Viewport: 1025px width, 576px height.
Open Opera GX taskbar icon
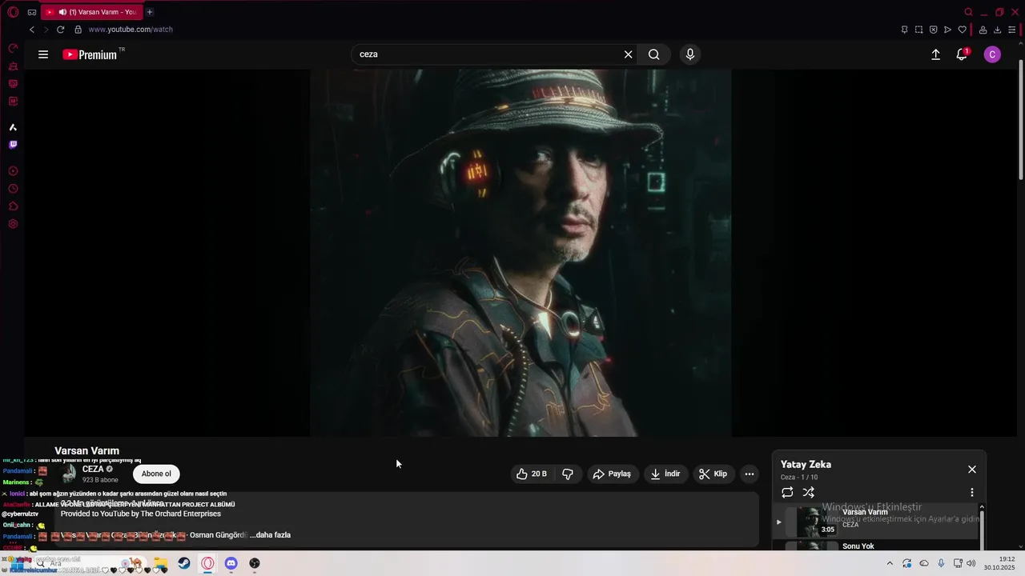click(207, 563)
